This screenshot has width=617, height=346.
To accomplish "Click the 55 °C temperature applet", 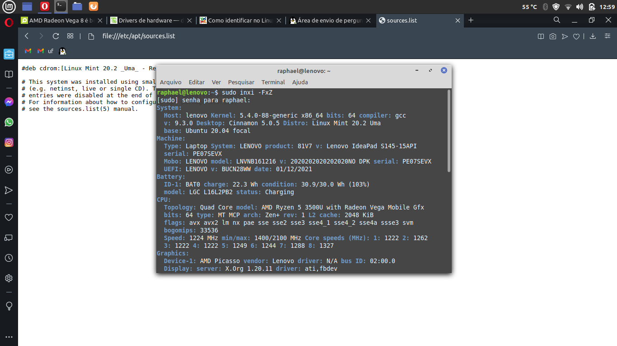I will (x=529, y=7).
